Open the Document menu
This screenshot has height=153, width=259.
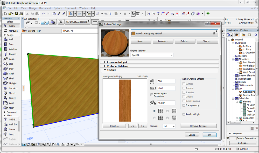click(x=45, y=8)
